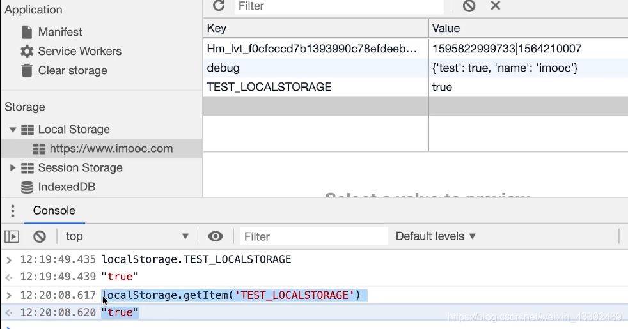Click the Clear storage trash icon
The height and width of the screenshot is (329, 628).
click(27, 70)
